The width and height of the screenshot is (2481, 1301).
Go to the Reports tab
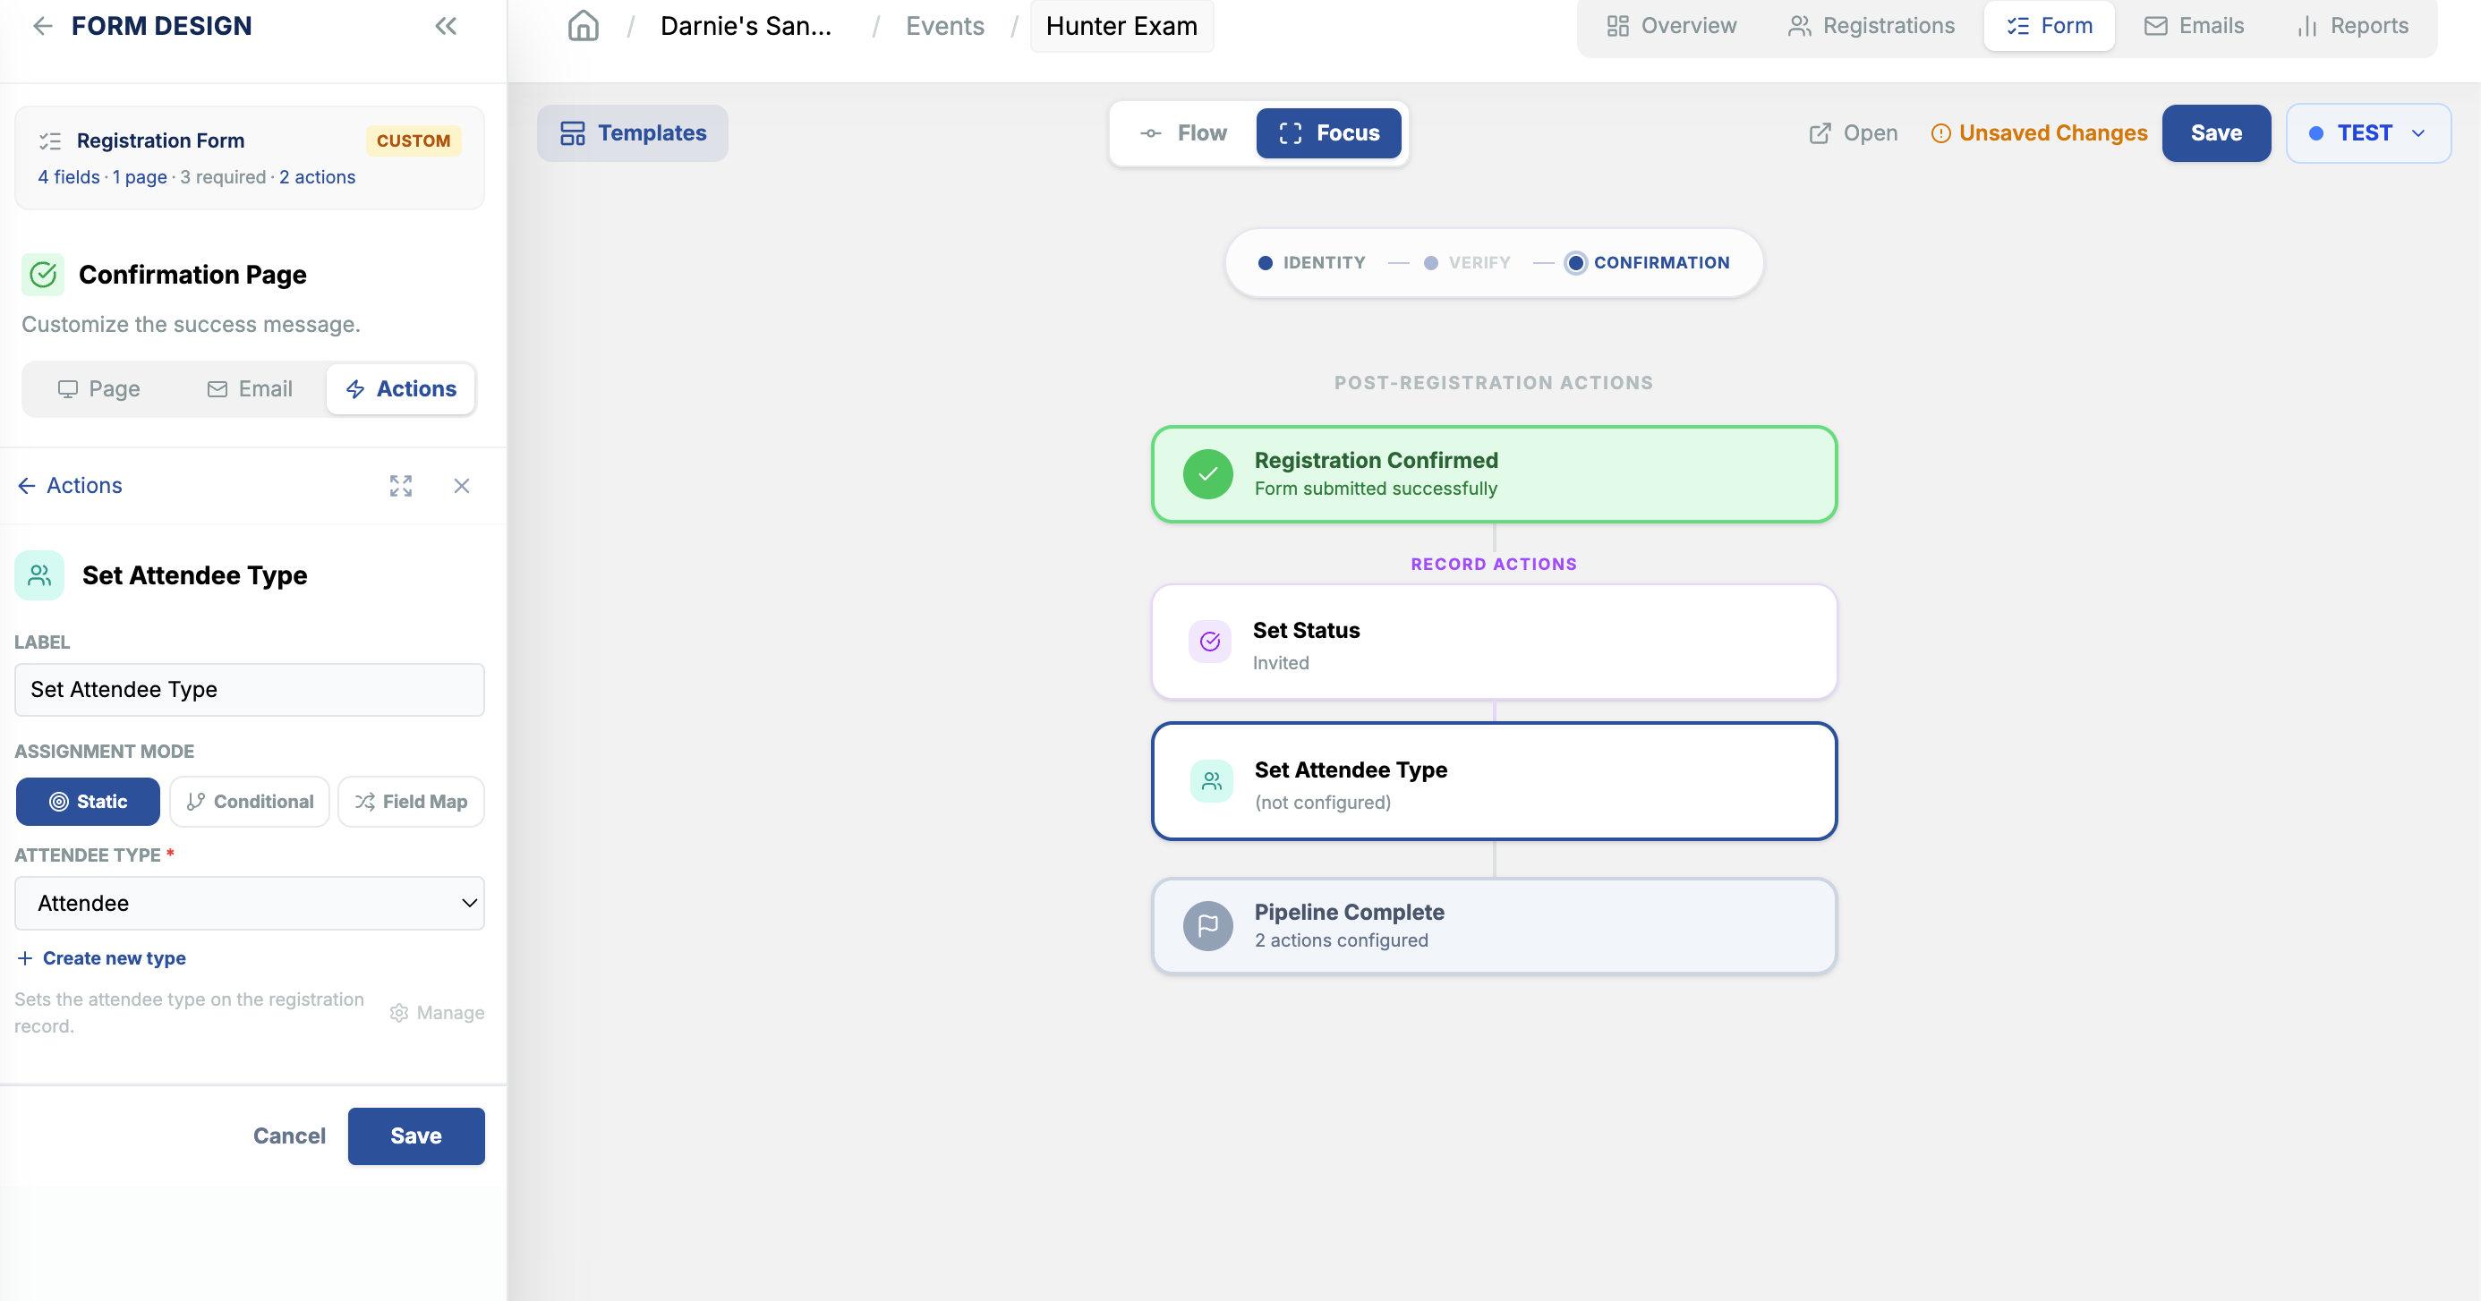(x=2351, y=26)
